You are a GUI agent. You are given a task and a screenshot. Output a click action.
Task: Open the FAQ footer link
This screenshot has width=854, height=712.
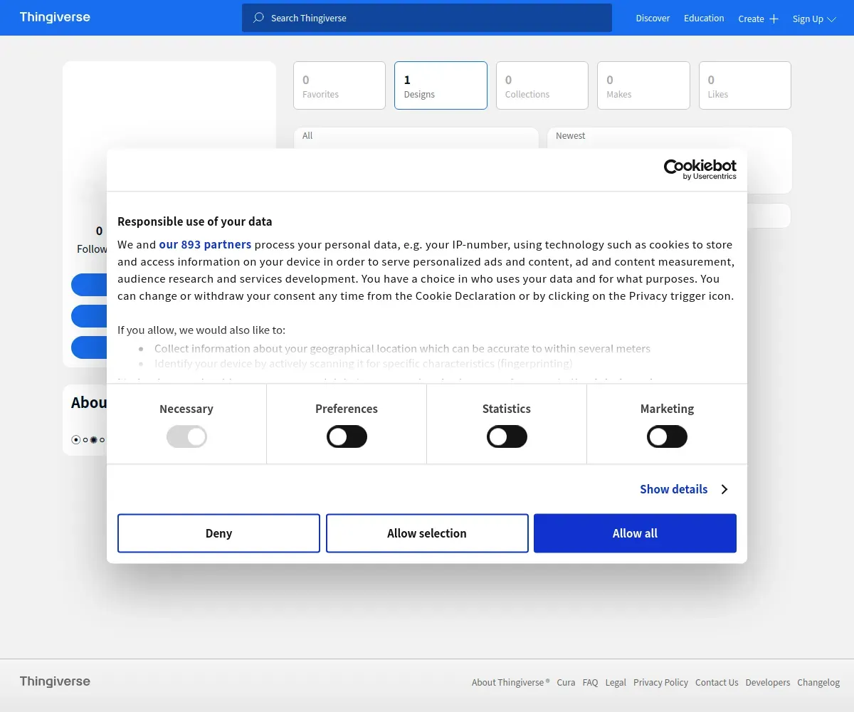(x=590, y=682)
